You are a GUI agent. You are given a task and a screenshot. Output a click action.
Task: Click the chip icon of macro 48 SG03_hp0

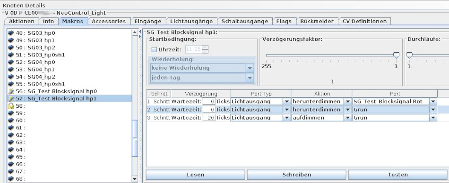(x=11, y=33)
